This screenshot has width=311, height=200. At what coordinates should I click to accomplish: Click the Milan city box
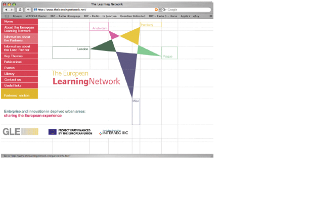136,112
